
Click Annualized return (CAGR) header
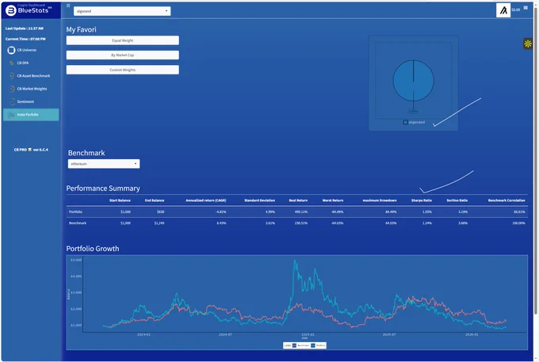point(206,200)
